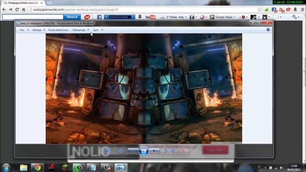Click the toolbar search input field
Viewport: 306px width, 172px height.
[33, 17]
